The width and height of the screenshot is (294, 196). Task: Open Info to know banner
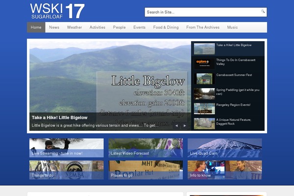pos(224,170)
